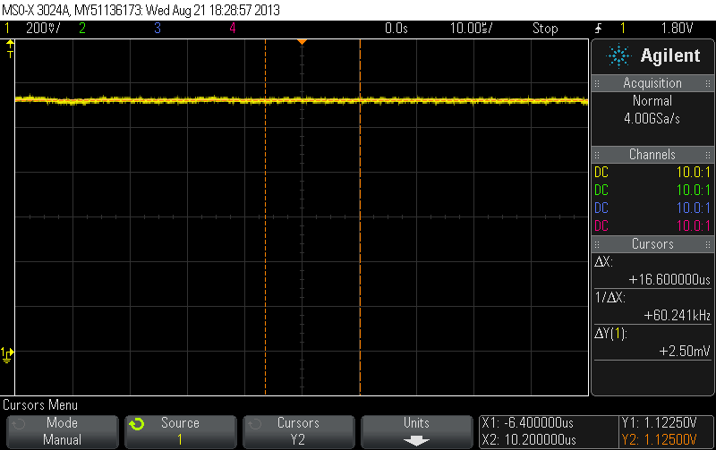Click the green DC 10.0:1 channel row

pos(652,191)
